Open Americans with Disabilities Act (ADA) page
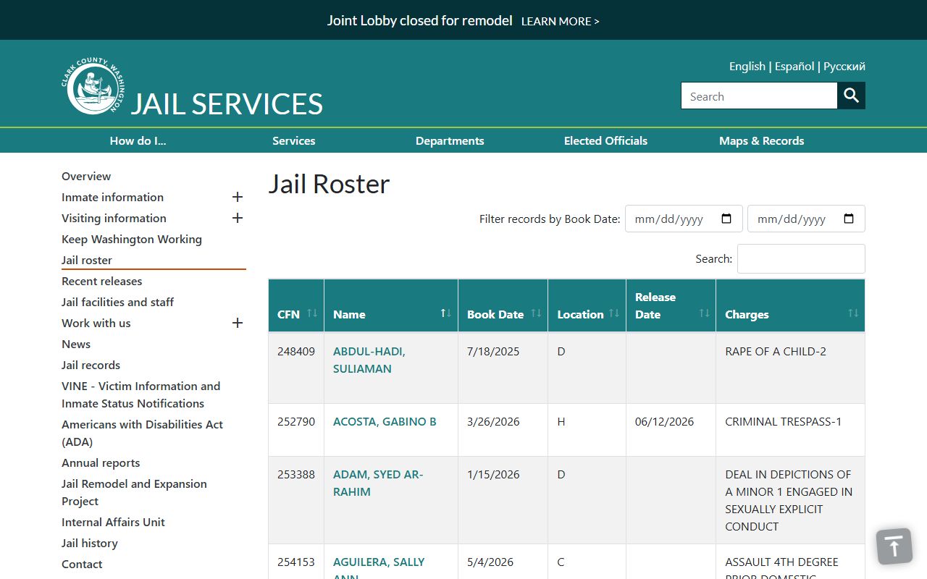The width and height of the screenshot is (927, 579). [142, 433]
